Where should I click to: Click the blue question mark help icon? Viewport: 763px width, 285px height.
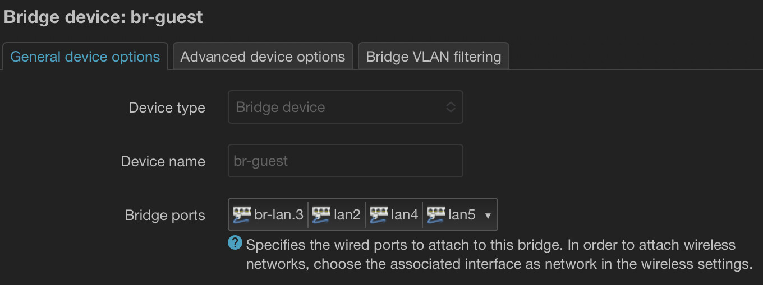tap(235, 244)
